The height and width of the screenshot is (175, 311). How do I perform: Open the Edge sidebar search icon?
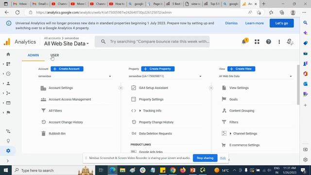click(305, 23)
